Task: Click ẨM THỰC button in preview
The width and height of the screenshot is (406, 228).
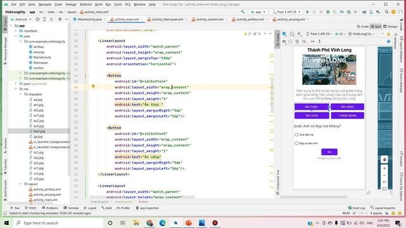Action: click(x=311, y=107)
